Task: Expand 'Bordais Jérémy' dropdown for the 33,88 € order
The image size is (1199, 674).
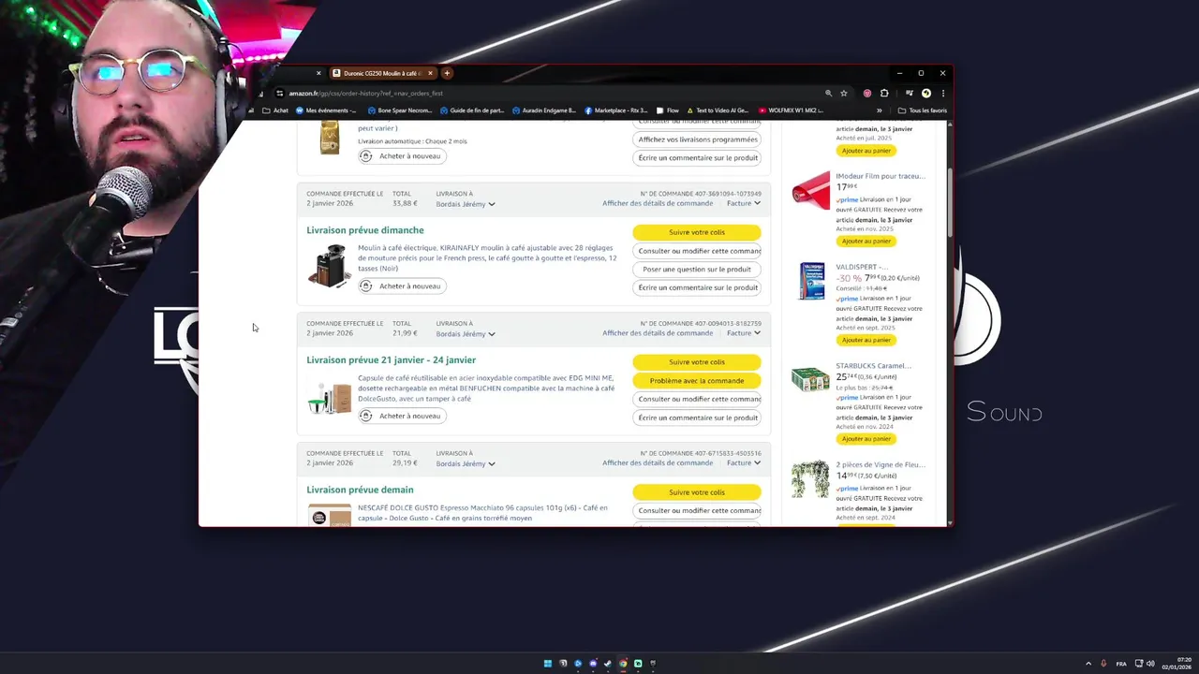Action: [466, 204]
